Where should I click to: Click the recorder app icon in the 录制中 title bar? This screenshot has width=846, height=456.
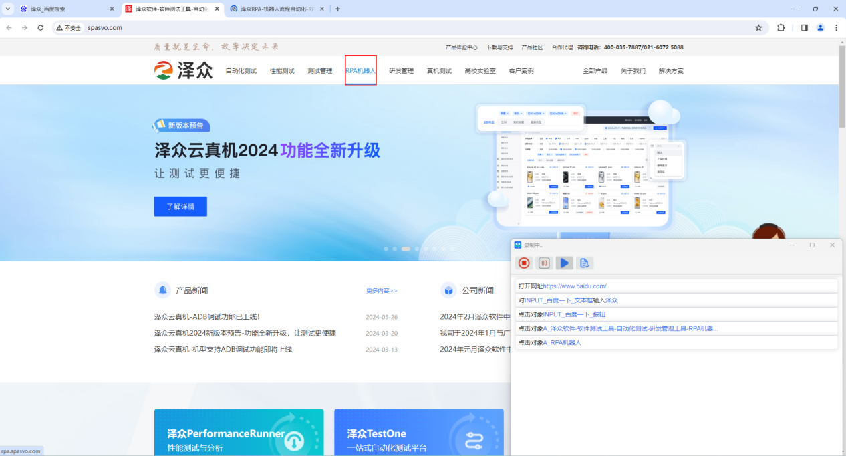click(518, 245)
